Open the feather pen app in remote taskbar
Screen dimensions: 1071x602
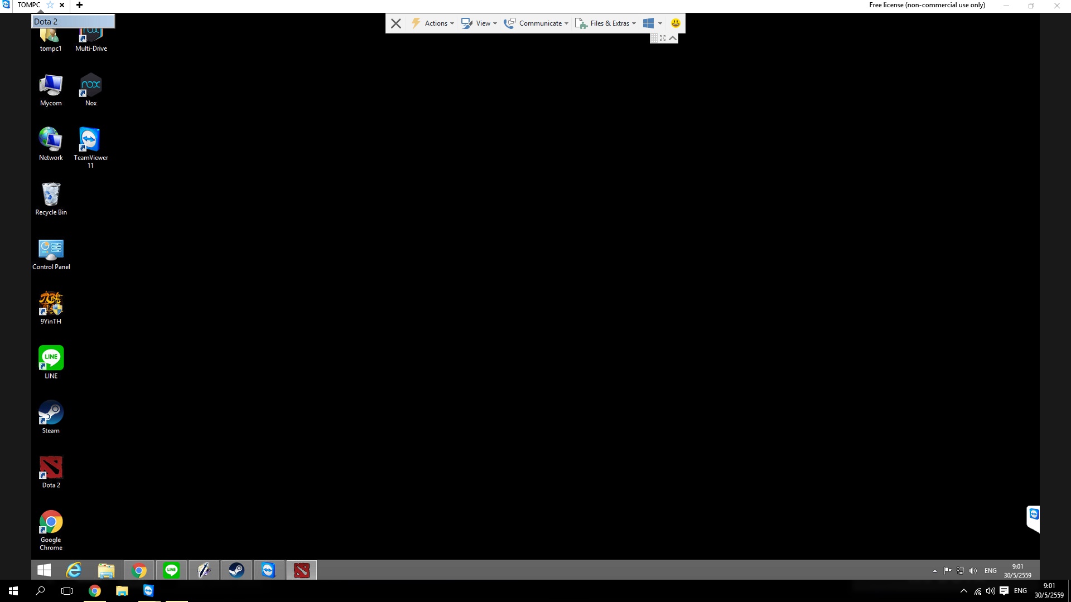click(x=204, y=570)
